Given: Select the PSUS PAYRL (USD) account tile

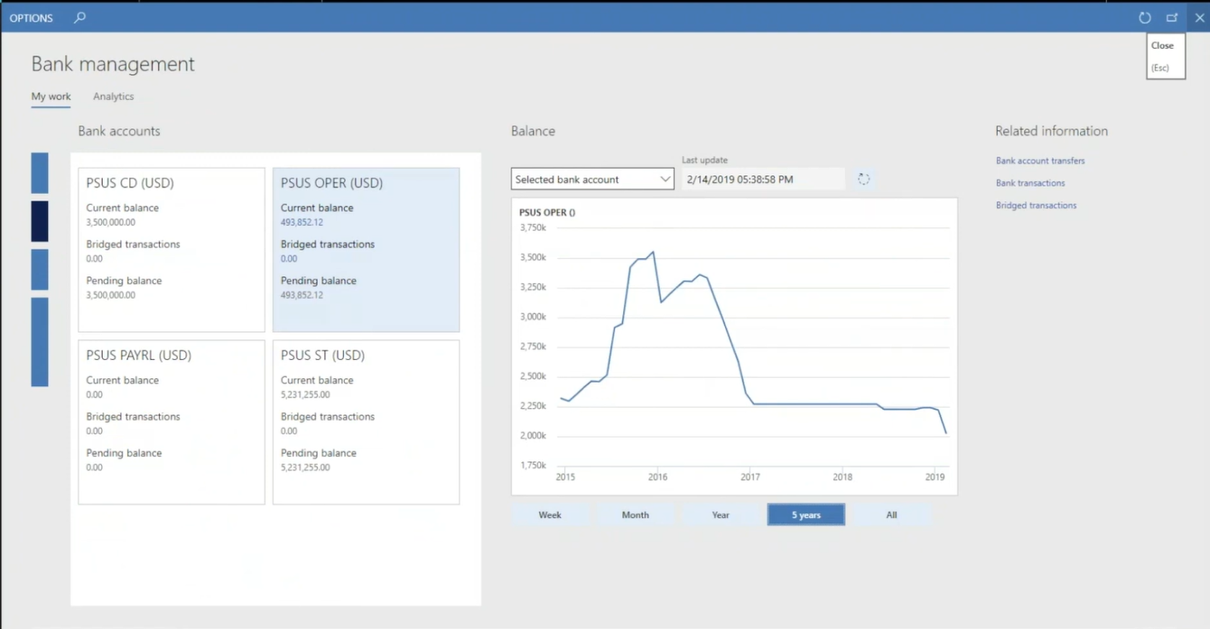Looking at the screenshot, I should click(x=172, y=422).
